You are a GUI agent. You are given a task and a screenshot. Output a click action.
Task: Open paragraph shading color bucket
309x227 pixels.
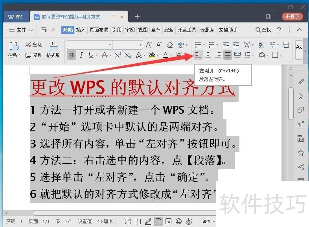tap(262, 55)
